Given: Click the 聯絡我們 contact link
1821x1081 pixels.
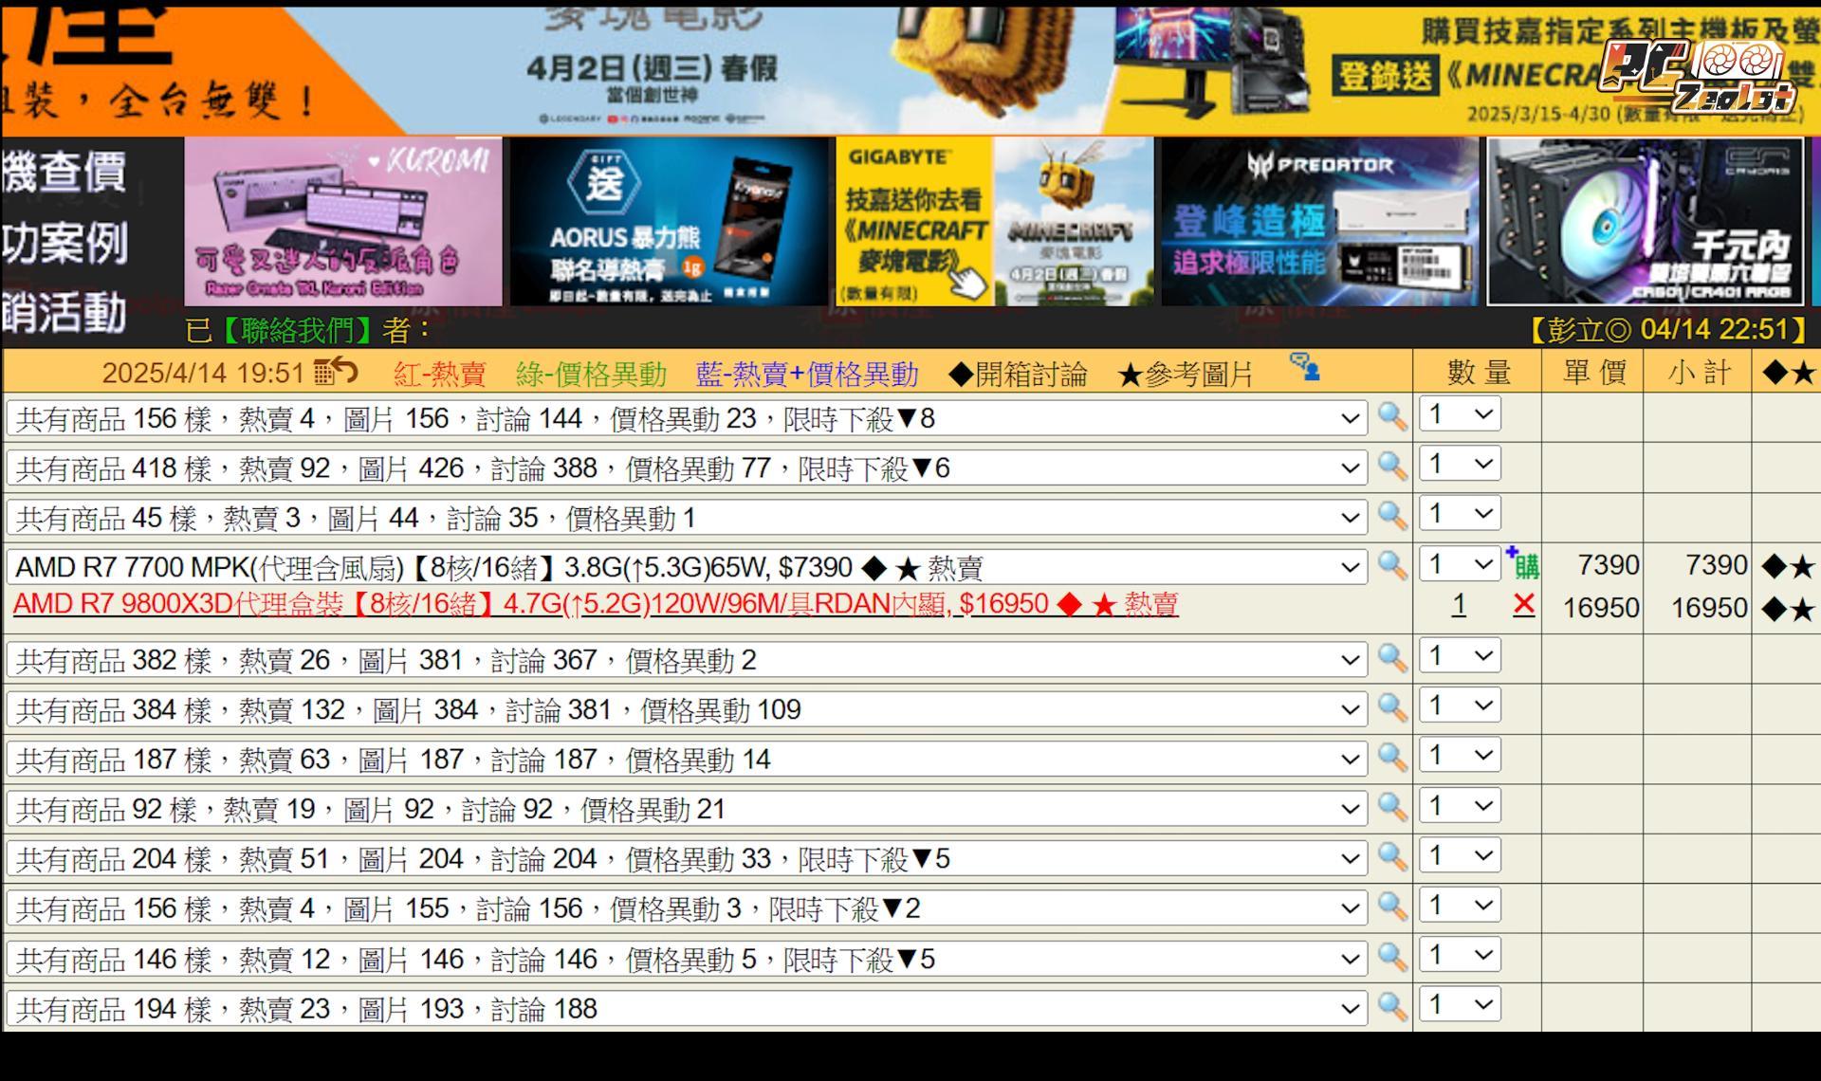Looking at the screenshot, I should 296,330.
